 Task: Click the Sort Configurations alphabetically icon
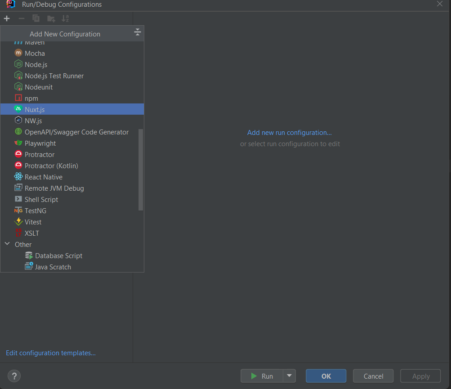tap(65, 19)
